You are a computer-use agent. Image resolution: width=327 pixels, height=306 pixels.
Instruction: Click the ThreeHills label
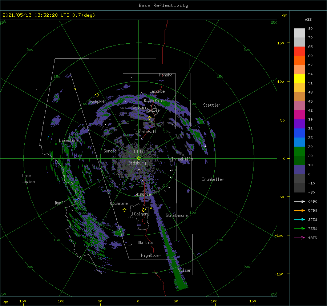[182, 159]
